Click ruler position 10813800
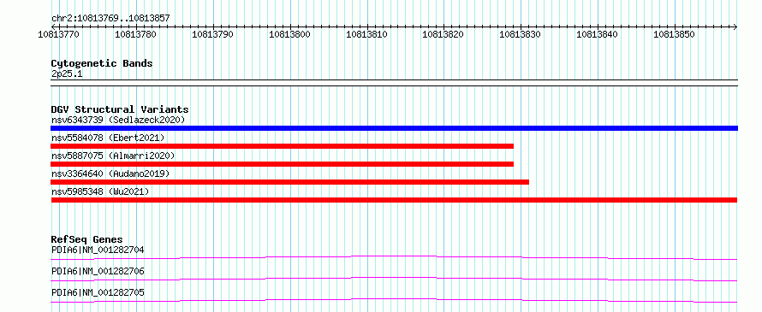 click(x=289, y=34)
